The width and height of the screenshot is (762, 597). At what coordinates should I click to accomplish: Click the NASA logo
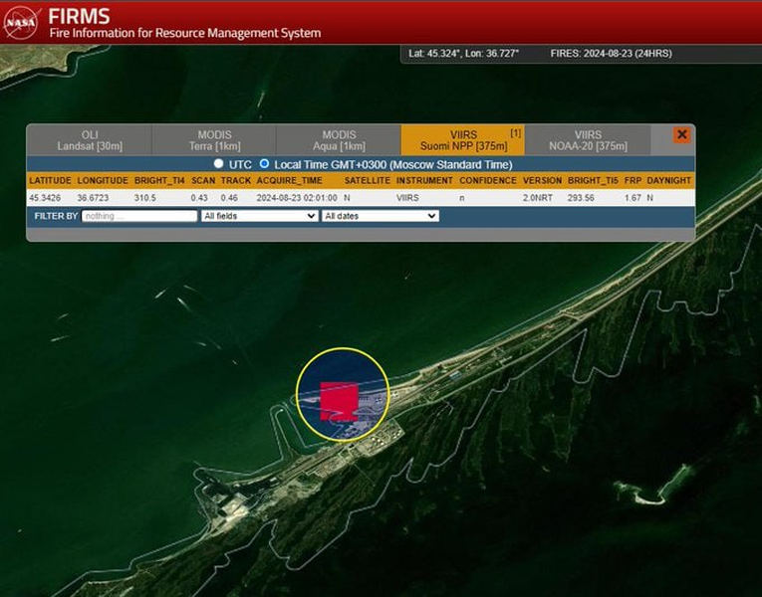click(22, 22)
